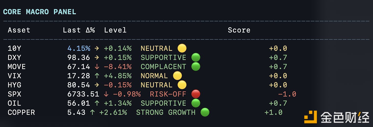Click the down arrow in MOVE row
The width and height of the screenshot is (373, 127).
pos(97,67)
